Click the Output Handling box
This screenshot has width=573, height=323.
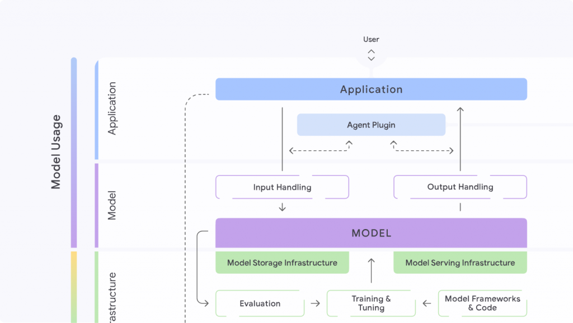pos(460,187)
